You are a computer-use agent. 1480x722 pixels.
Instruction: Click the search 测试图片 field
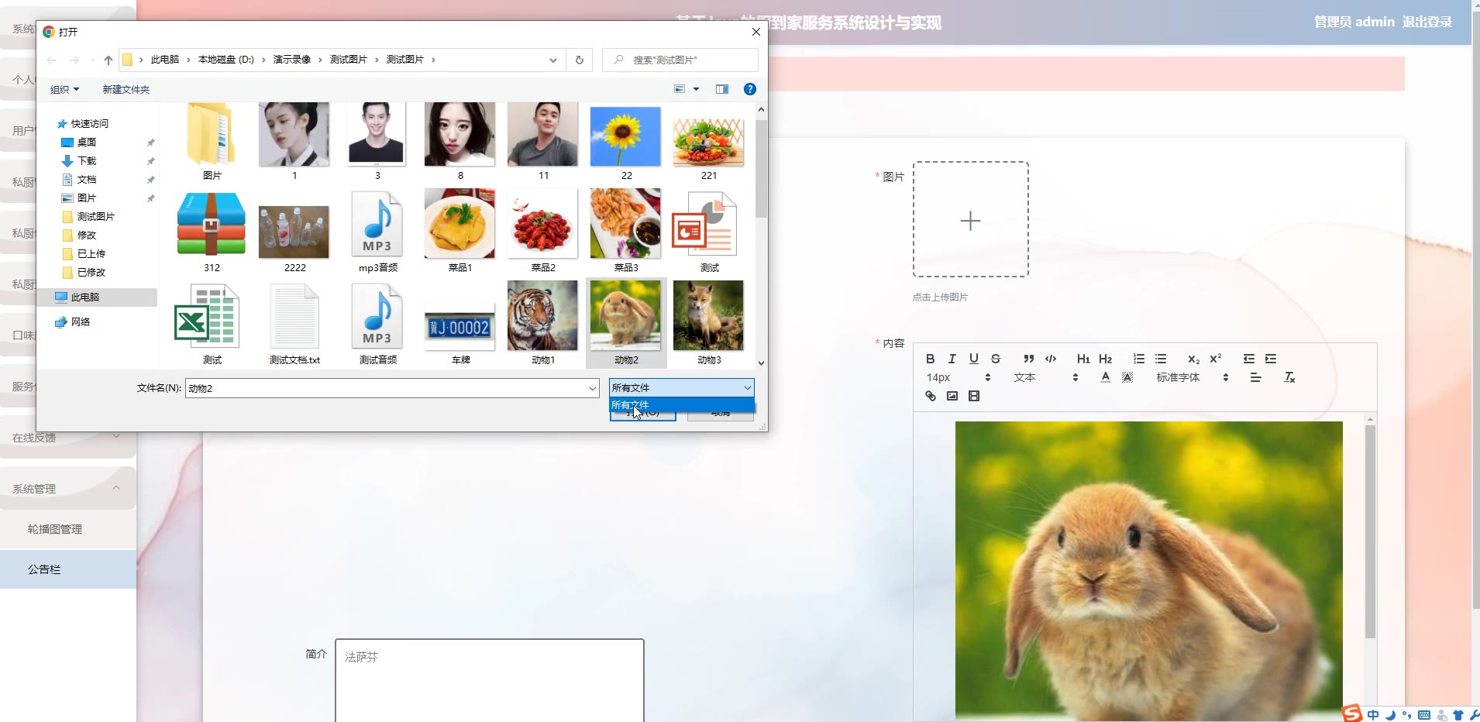680,60
